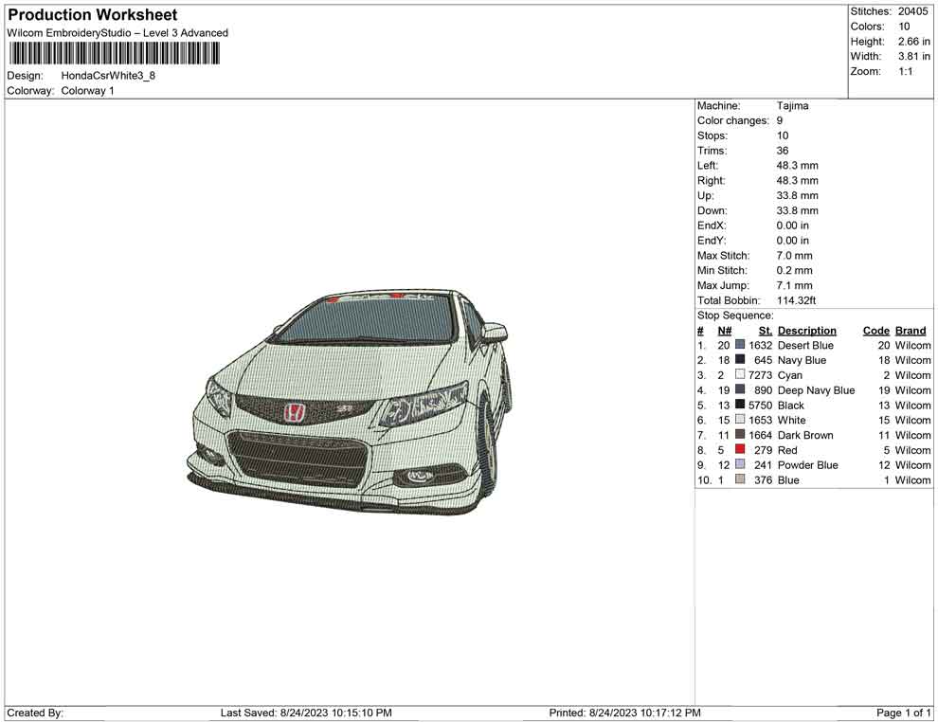
Task: Click the Description column header
Action: [807, 331]
